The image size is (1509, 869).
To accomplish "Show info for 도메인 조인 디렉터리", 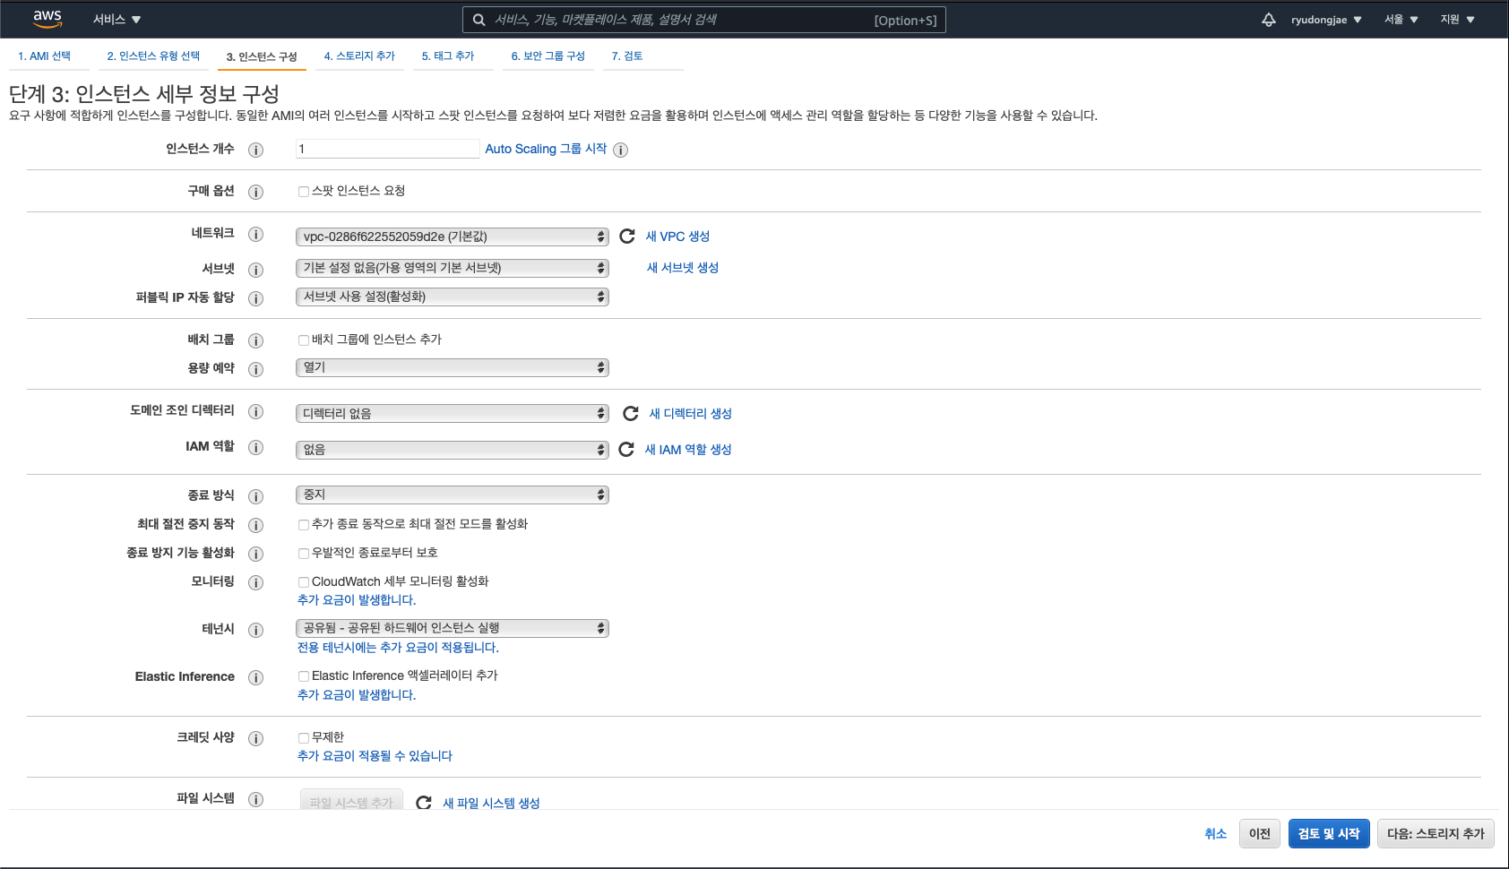I will pos(256,411).
